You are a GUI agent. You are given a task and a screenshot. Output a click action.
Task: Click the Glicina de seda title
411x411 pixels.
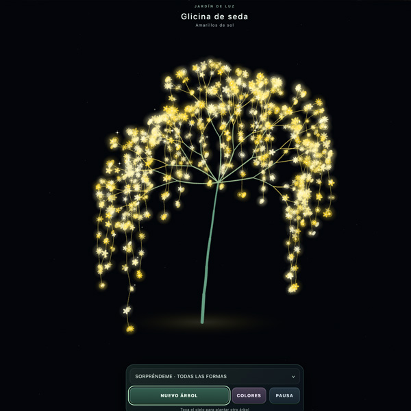tap(214, 16)
